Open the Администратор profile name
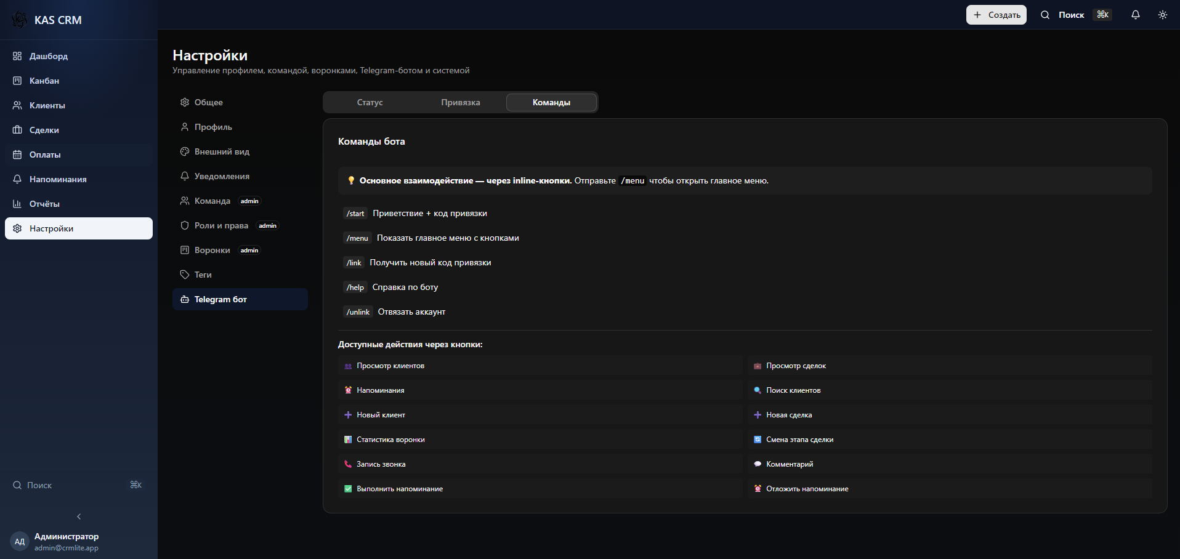This screenshot has height=559, width=1180. coord(67,536)
